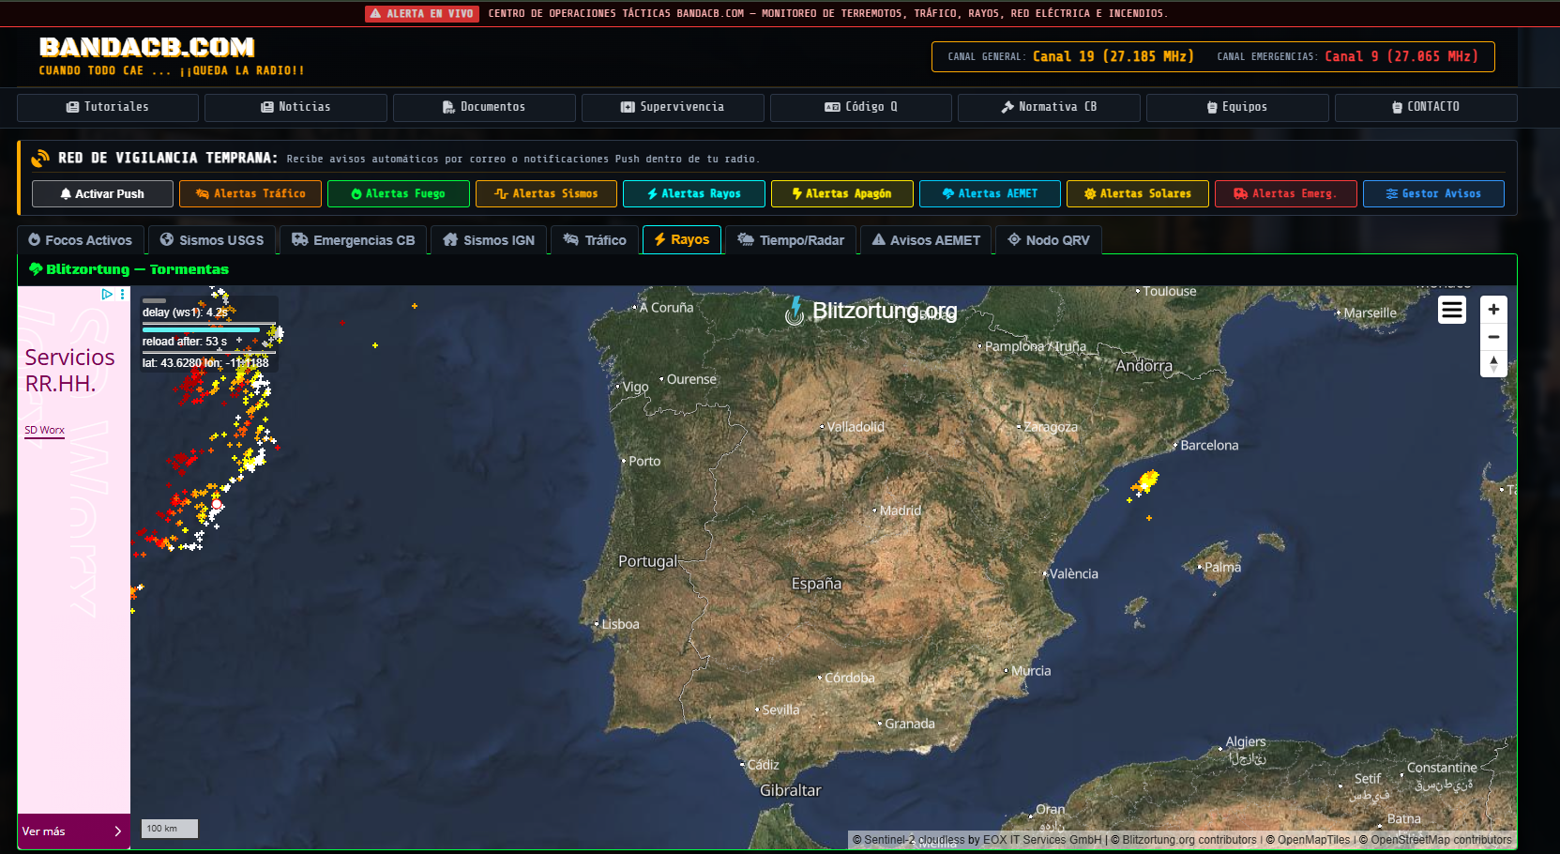1560x854 pixels.
Task: Click the Blitzortung — Tormentas heading
Action: click(x=129, y=269)
